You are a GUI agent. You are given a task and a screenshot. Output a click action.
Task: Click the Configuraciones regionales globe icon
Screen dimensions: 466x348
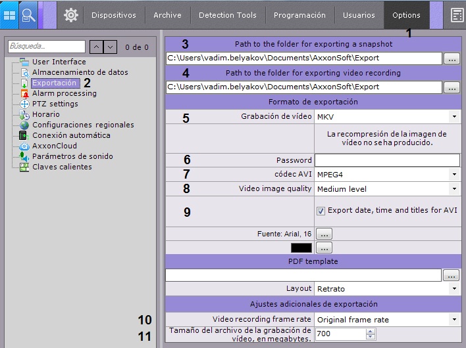pyautogui.click(x=24, y=125)
